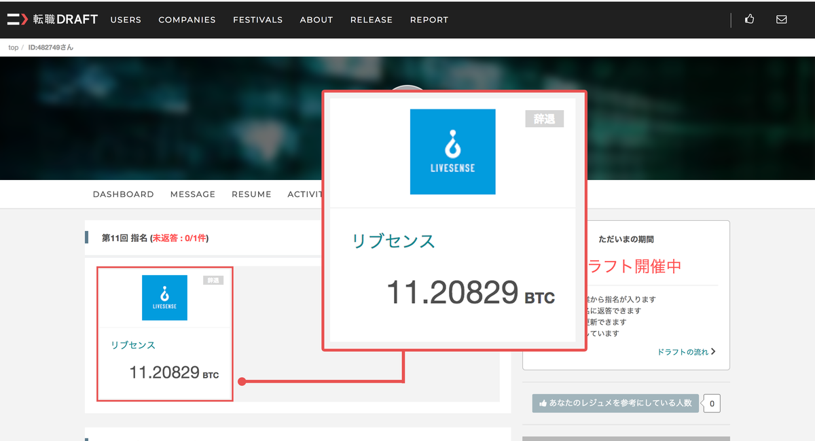Open the USERS menu item
Image resolution: width=815 pixels, height=441 pixels.
pos(126,20)
